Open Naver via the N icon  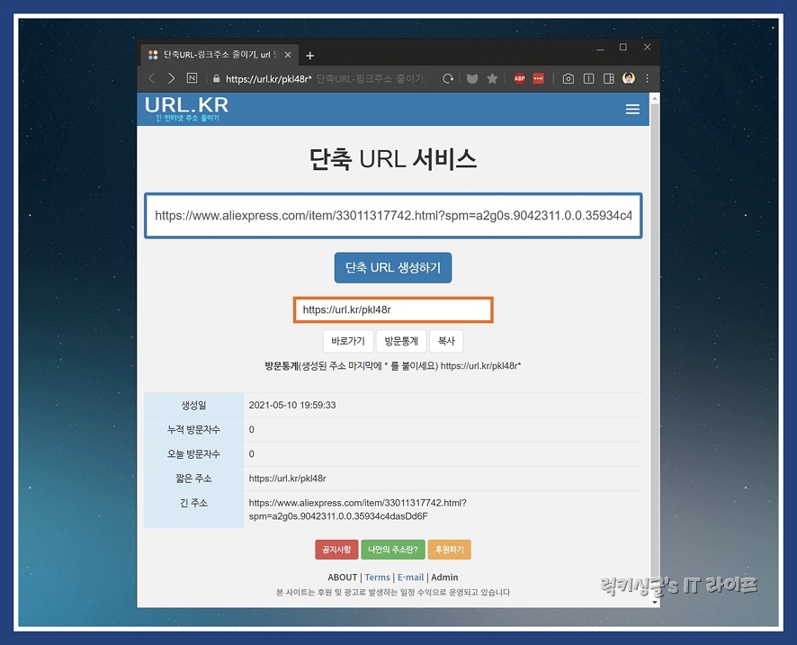[193, 78]
